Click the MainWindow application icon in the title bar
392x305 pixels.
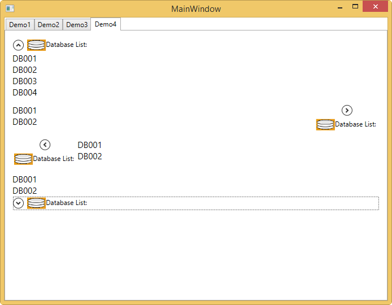(x=10, y=8)
